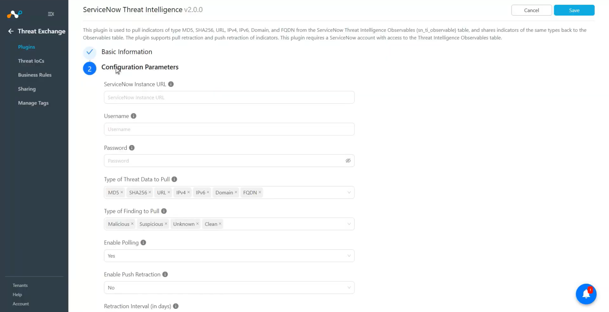Click the info icon next to Password

click(x=132, y=148)
